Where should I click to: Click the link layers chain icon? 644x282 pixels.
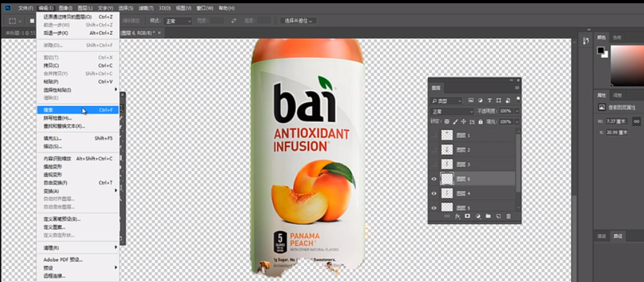[447, 216]
